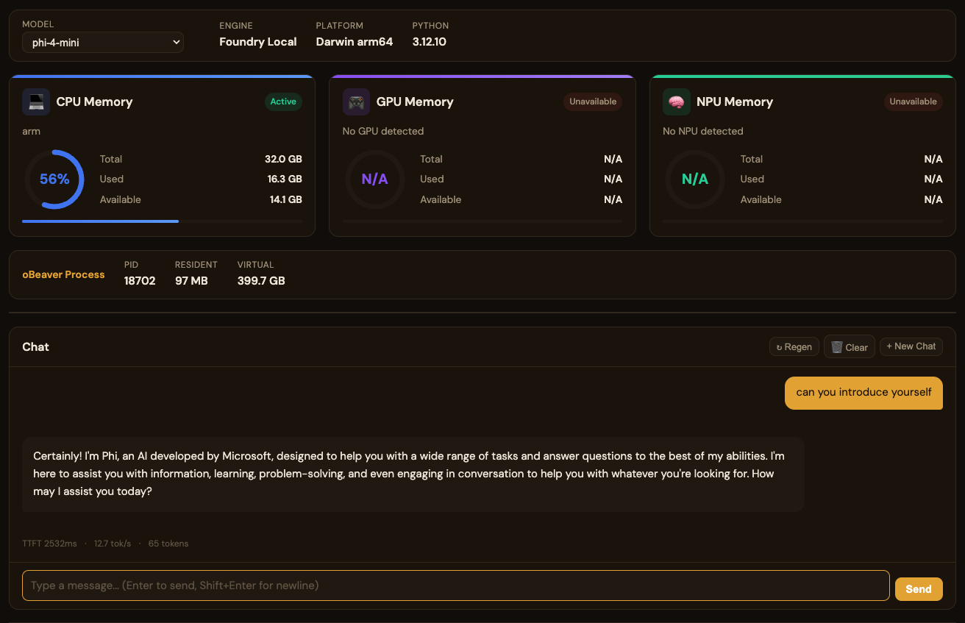This screenshot has width=965, height=623.
Task: Click the oBeaver Process label
Action: click(63, 274)
